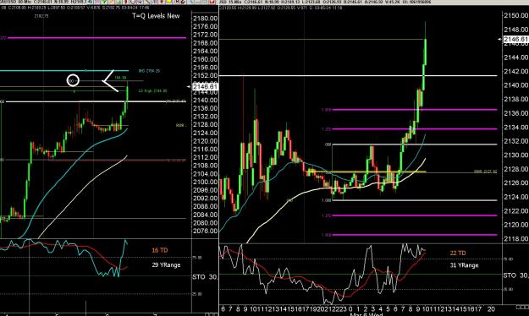Click the scroll control at bottom right corner
Screen dimensions: 529x316
[522, 308]
